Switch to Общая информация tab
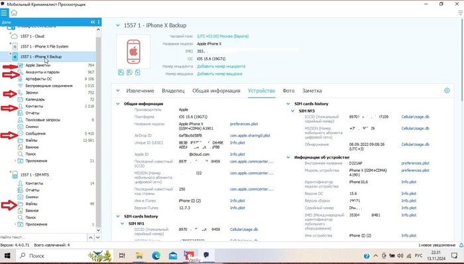The width and height of the screenshot is (464, 264). coord(216,91)
